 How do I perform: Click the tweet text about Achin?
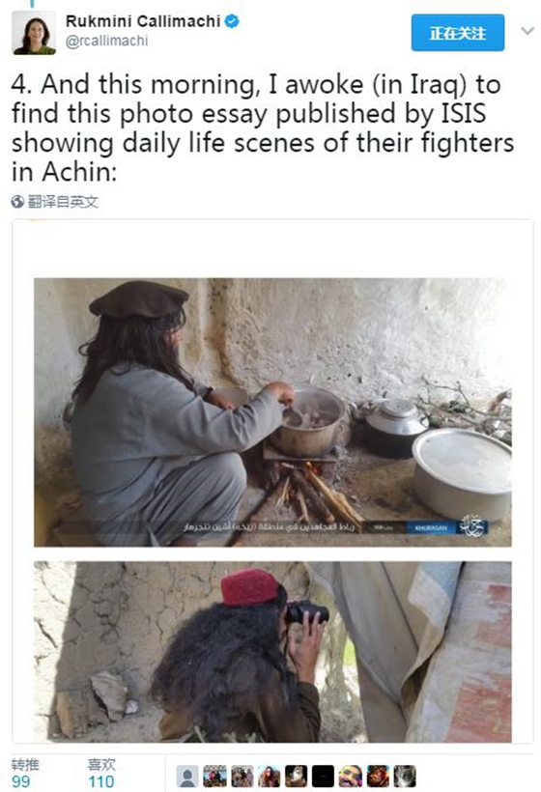pos(263,127)
